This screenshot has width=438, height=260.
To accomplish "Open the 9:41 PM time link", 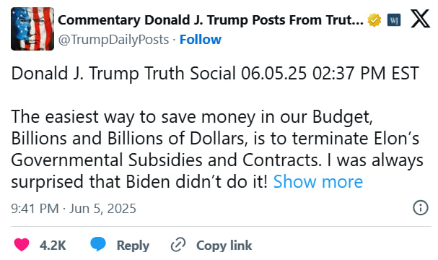I will pyautogui.click(x=35, y=209).
